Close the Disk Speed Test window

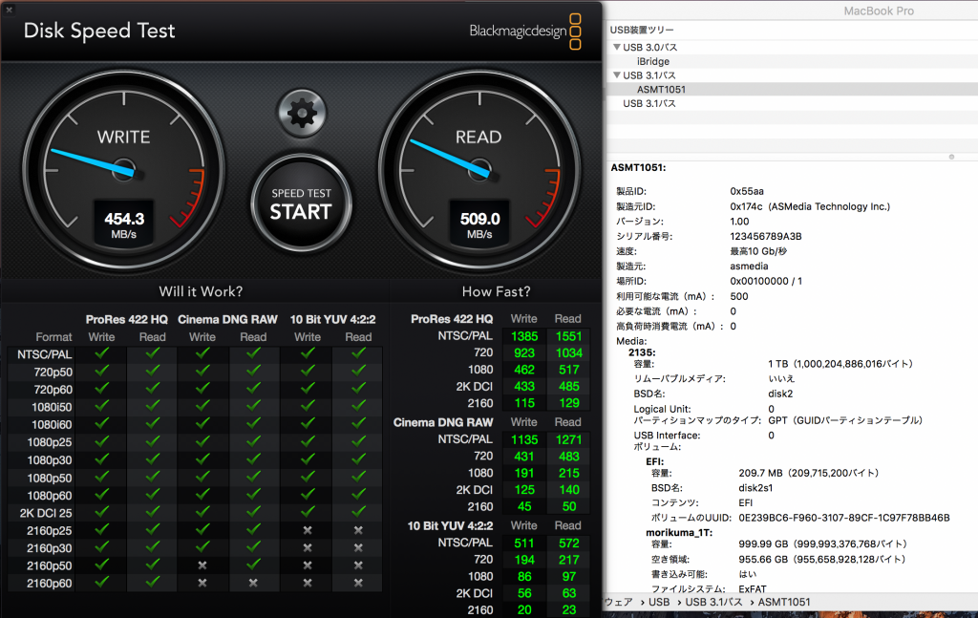[9, 10]
